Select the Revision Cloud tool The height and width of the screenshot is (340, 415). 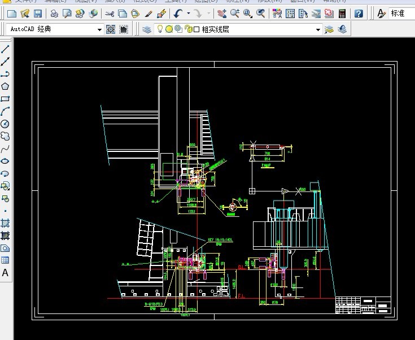pos(5,136)
